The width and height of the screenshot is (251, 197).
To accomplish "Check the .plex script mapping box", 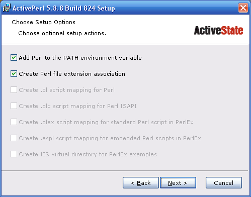I will coord(14,122).
